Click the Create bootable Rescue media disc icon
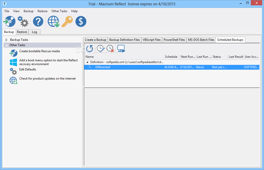The height and width of the screenshot is (170, 264). pyautogui.click(x=13, y=53)
